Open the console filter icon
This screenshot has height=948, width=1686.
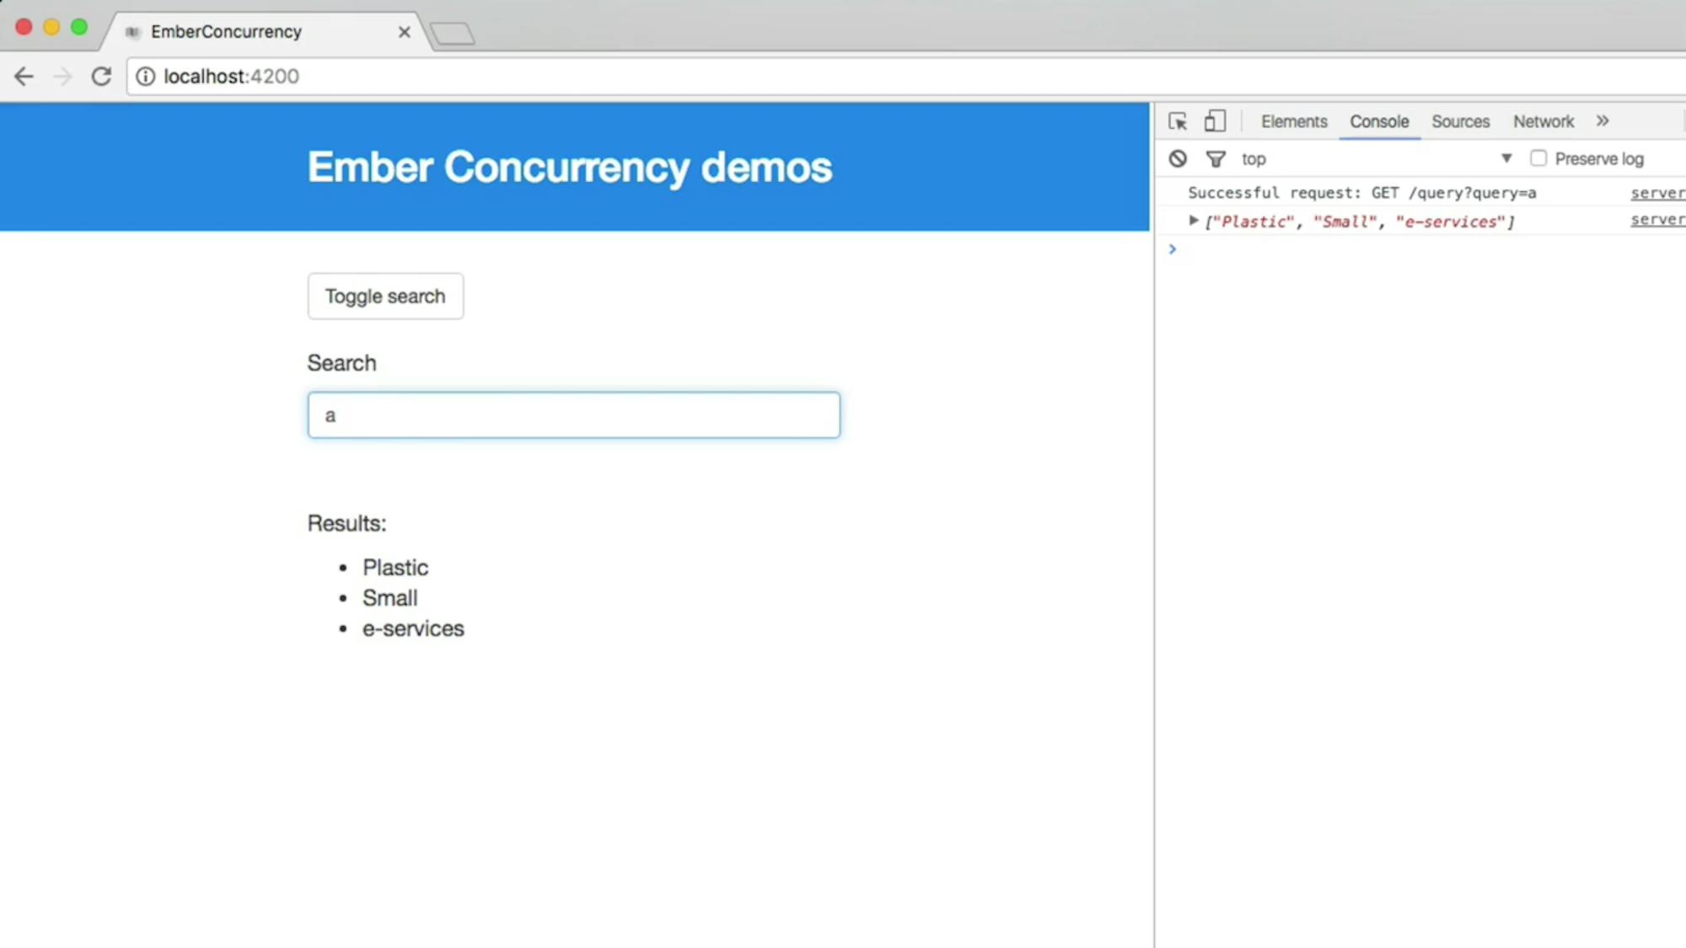point(1216,158)
